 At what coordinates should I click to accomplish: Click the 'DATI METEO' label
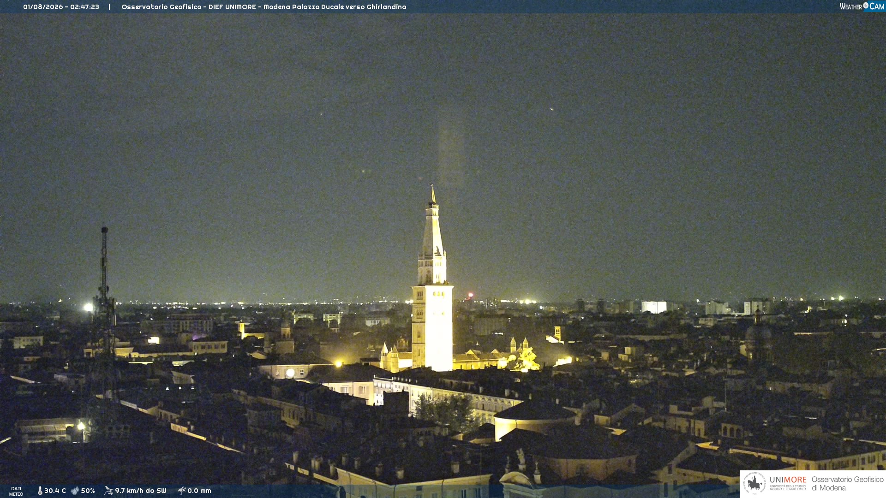click(16, 491)
